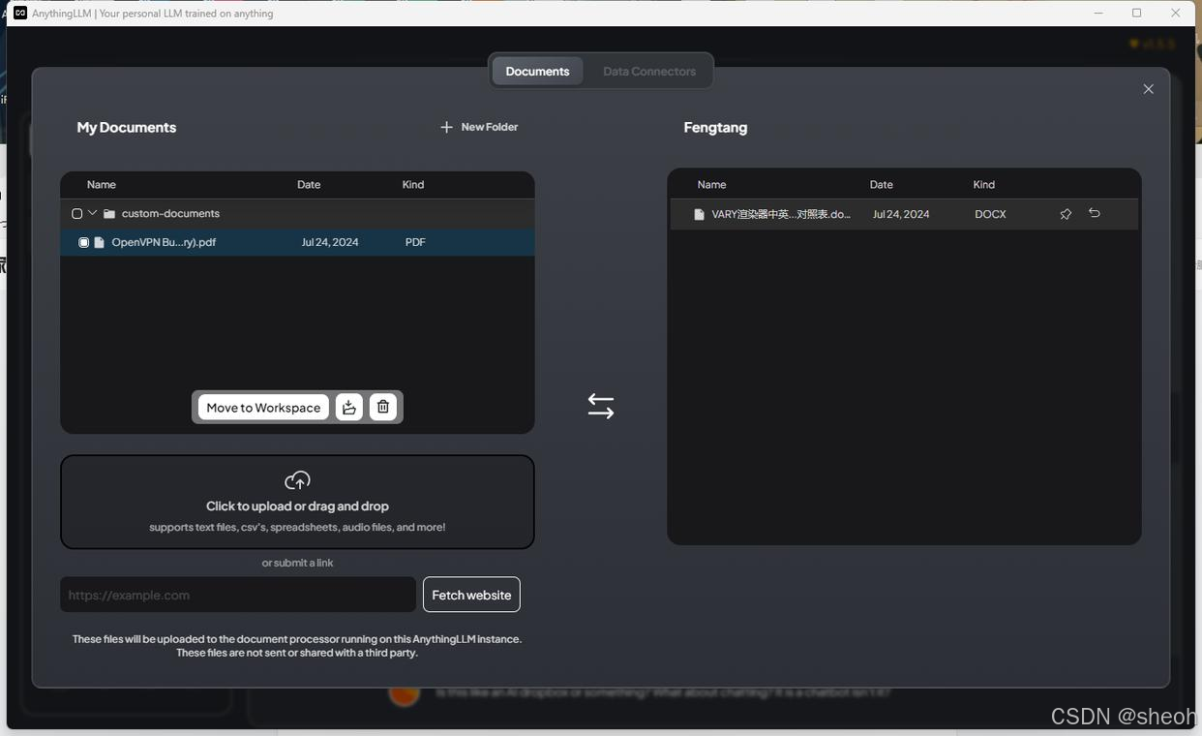Screen dimensions: 1202x736
Task: Open the Data Connectors tab
Action: coord(649,71)
